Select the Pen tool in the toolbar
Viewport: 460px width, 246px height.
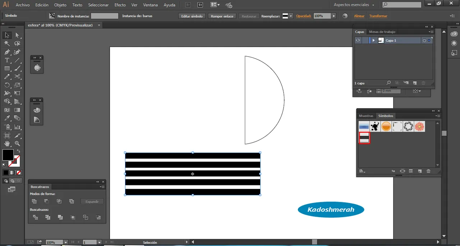7,52
